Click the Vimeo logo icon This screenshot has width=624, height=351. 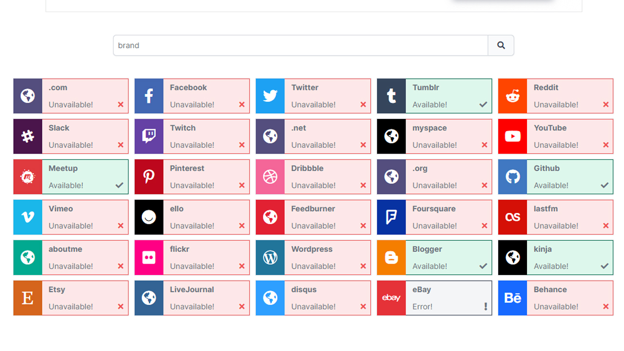point(28,217)
